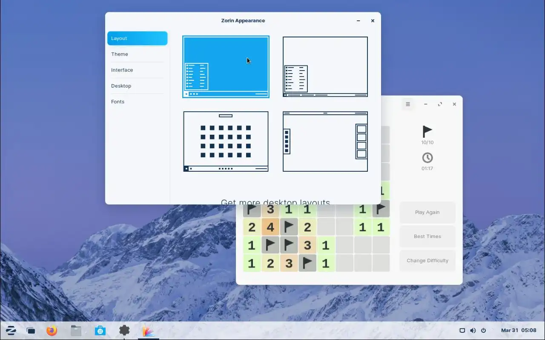Open Best Times in Mines
The height and width of the screenshot is (340, 545).
427,236
